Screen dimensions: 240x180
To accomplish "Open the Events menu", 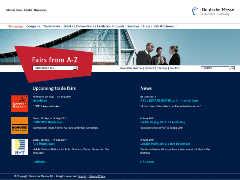I will pos(68,26).
